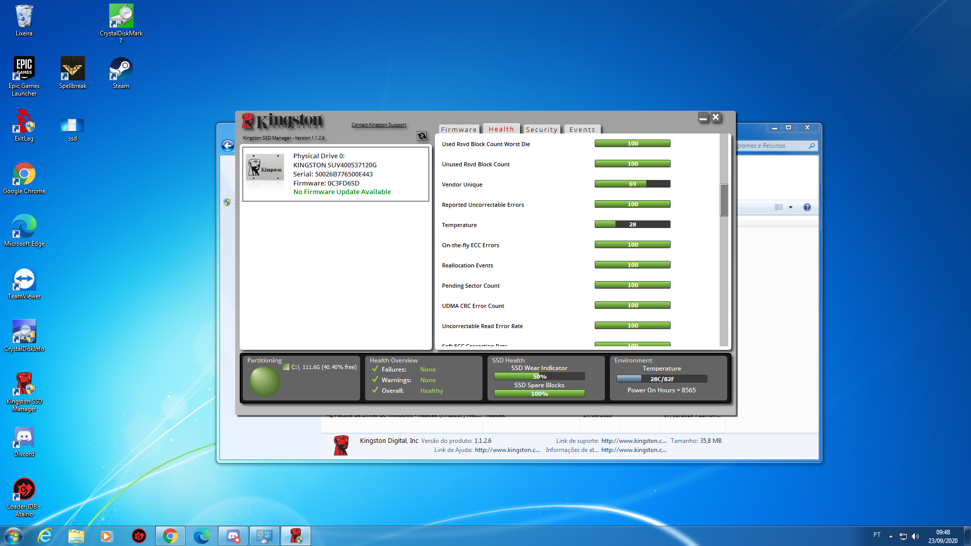Image resolution: width=971 pixels, height=546 pixels.
Task: Click Contact Kingston Support link
Action: click(x=379, y=125)
